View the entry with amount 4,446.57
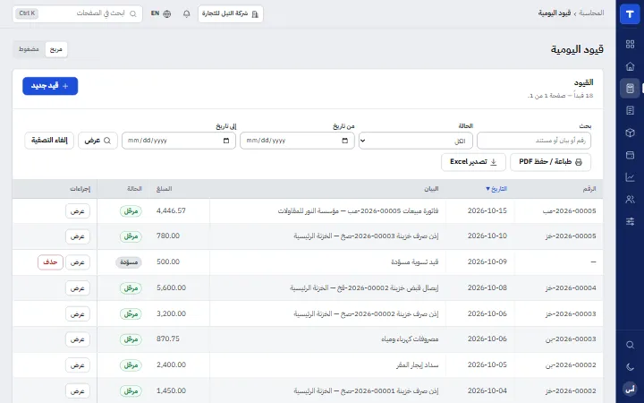Screen dimensions: 644x403 coord(78,211)
